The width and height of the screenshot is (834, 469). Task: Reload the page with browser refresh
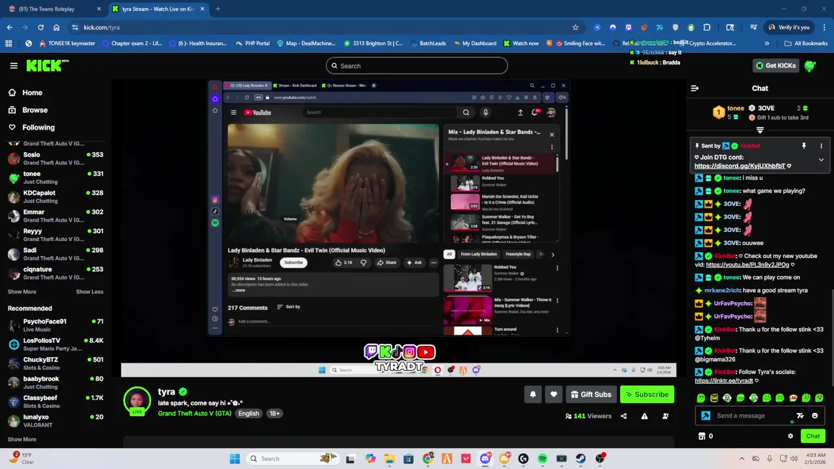[40, 27]
